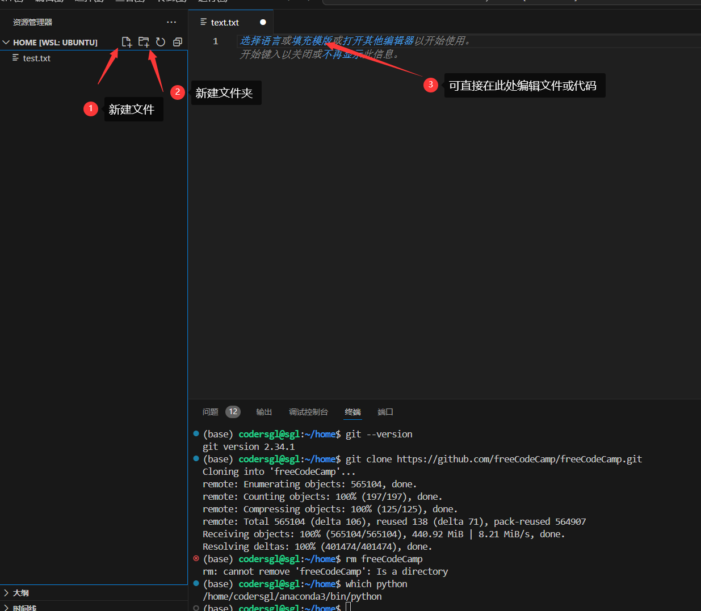The height and width of the screenshot is (611, 701).
Task: Click the 'remote: Counting objects: 100%' line
Action: pyautogui.click(x=322, y=496)
